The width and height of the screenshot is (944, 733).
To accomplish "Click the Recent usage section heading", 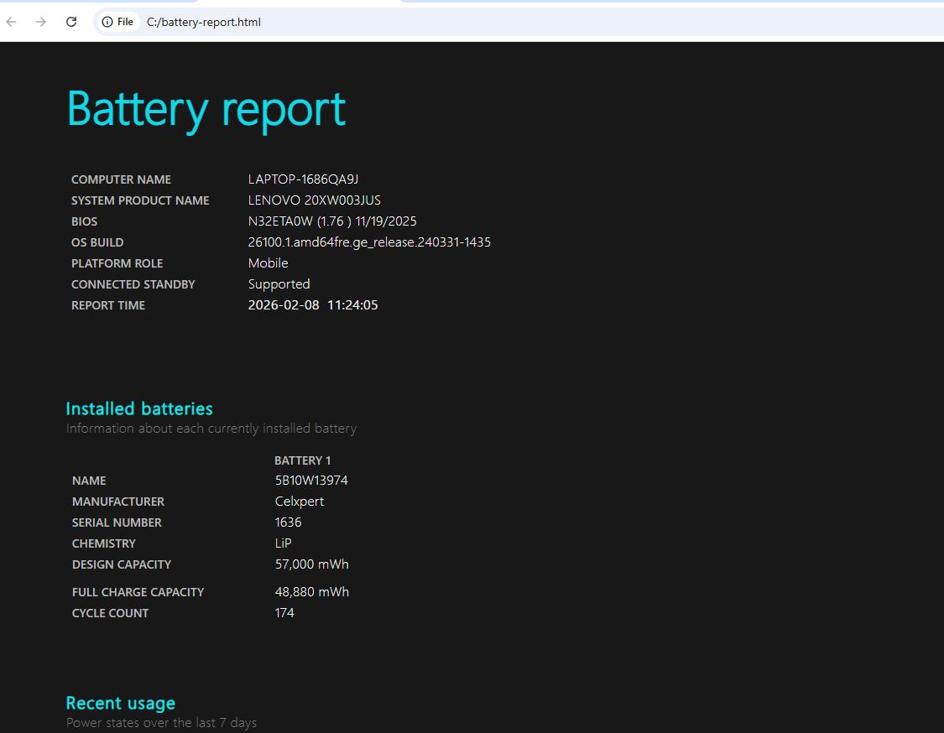I will pos(121,703).
